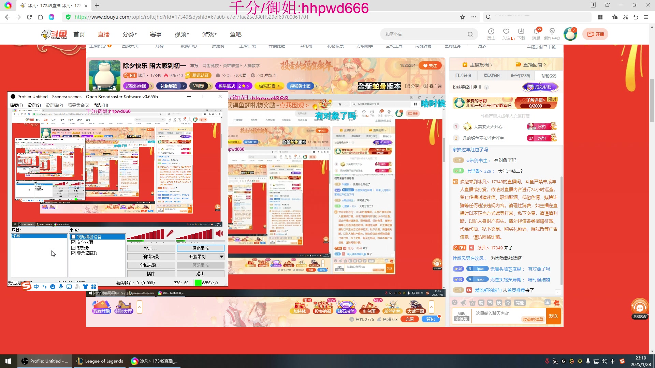Open Douyu watch history icon
This screenshot has height=368, width=655.
(491, 31)
